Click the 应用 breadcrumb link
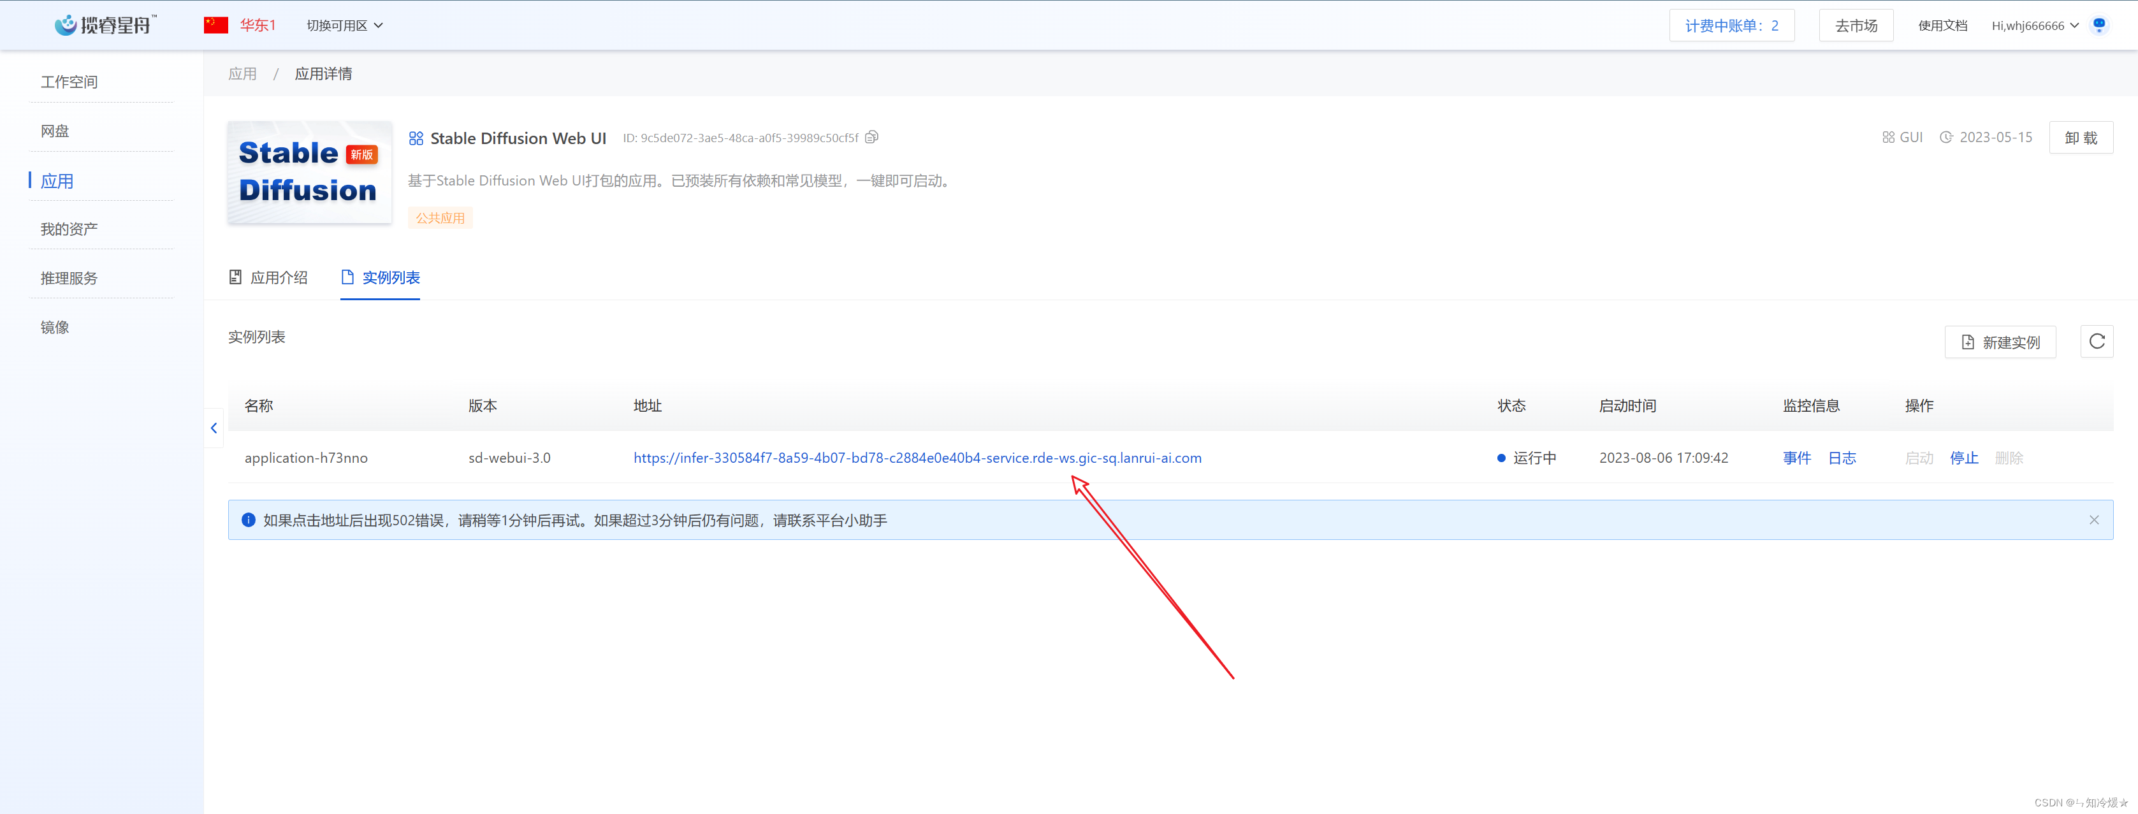This screenshot has height=814, width=2138. (x=242, y=74)
